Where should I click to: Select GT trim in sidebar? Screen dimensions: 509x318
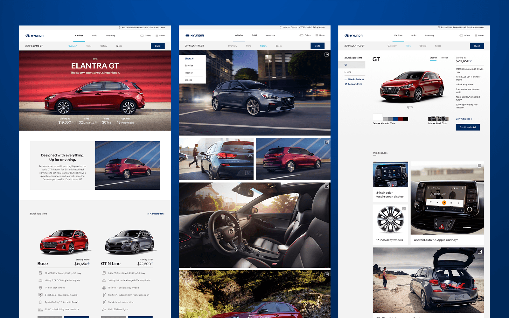click(352, 65)
